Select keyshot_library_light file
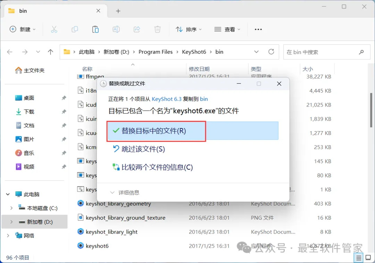Image resolution: width=375 pixels, height=263 pixels. coord(111,232)
